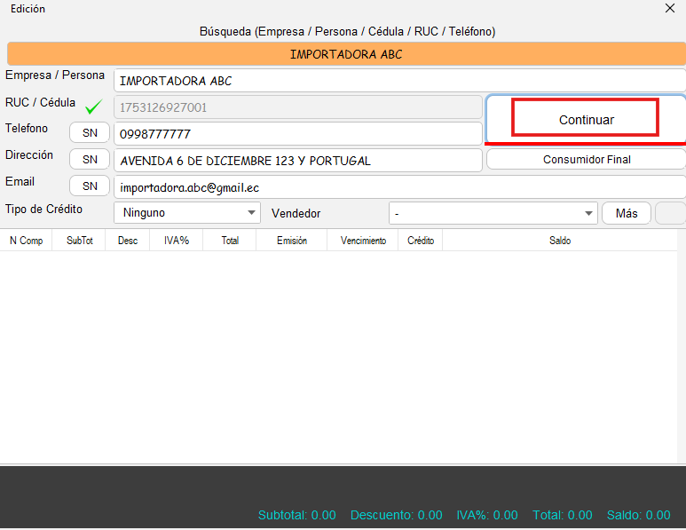
Task: Click the Más button
Action: (x=627, y=213)
